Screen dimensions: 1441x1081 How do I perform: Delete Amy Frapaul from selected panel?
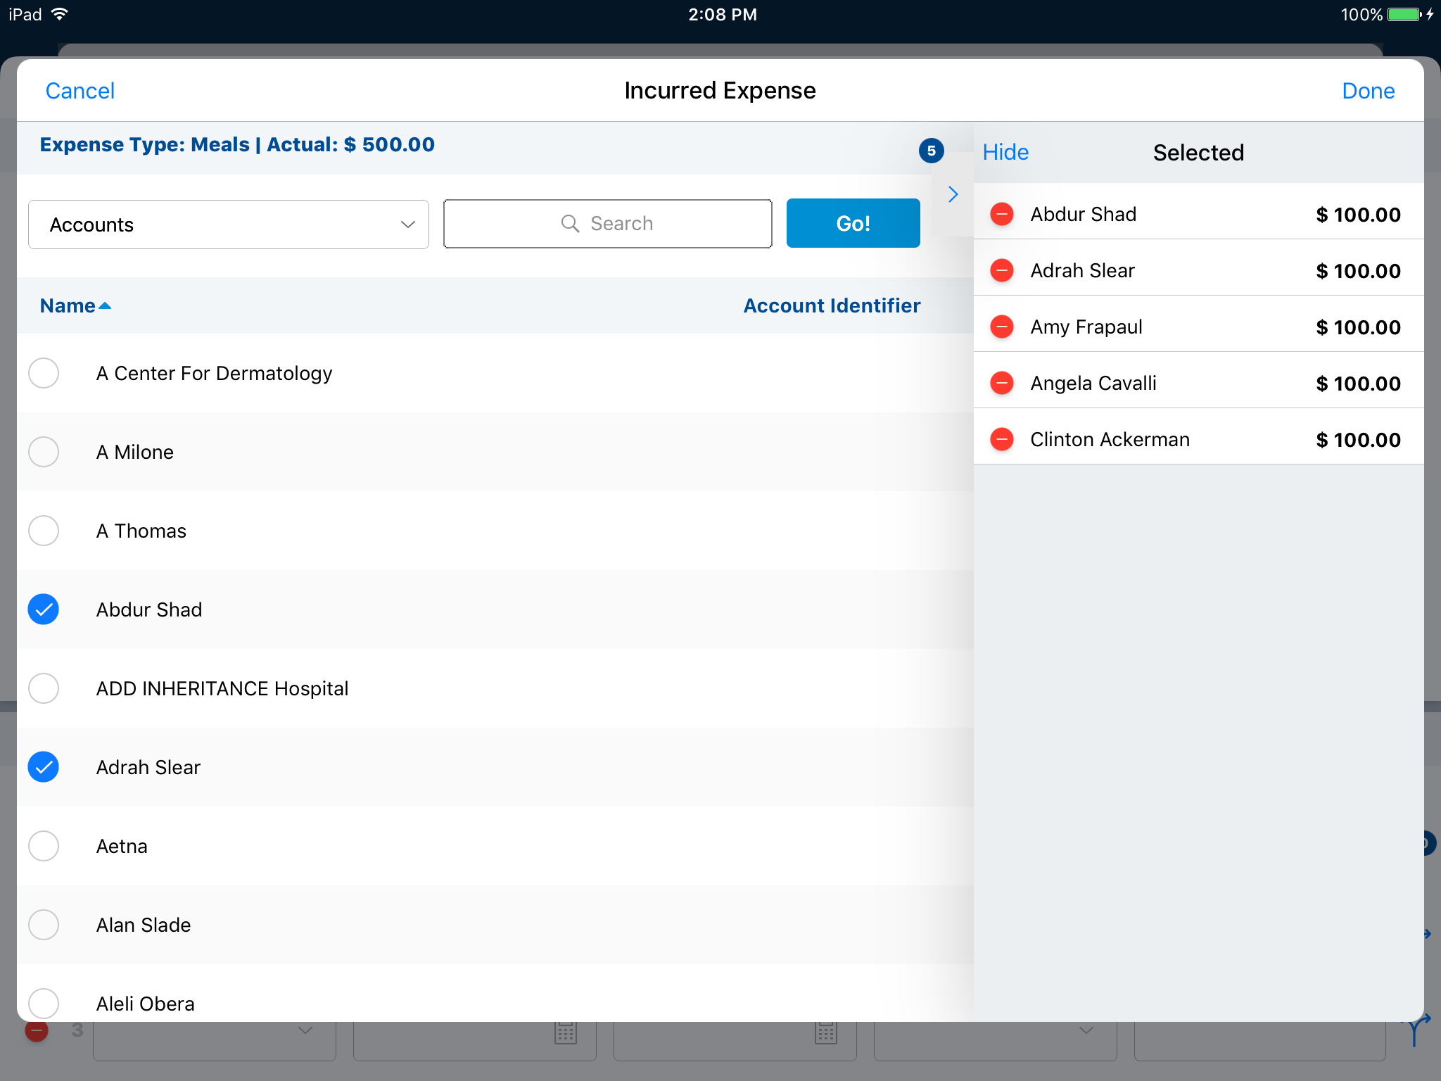pos(1001,327)
